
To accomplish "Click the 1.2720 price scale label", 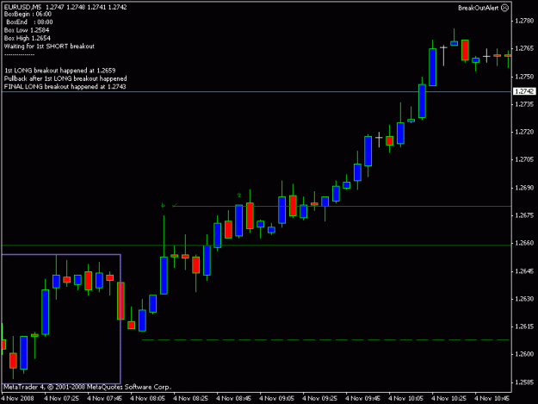I will [524, 132].
